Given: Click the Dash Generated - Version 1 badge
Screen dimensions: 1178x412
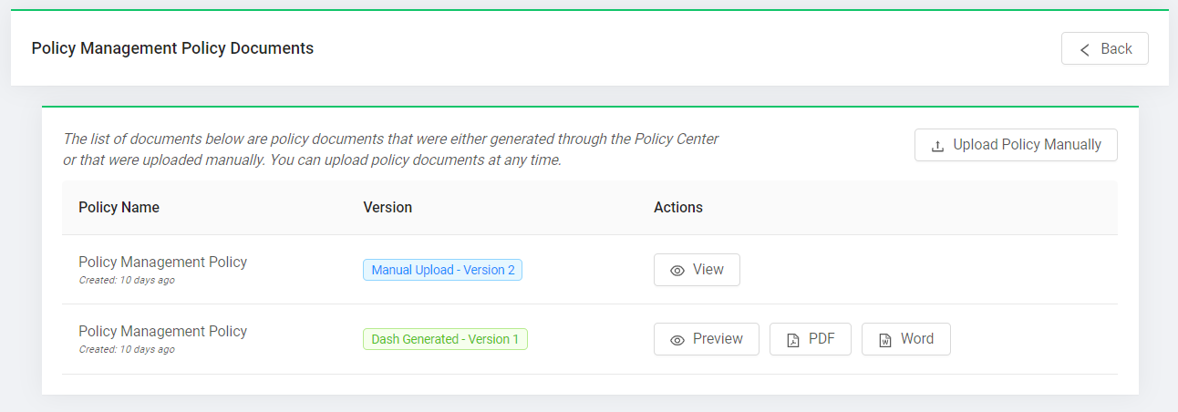Looking at the screenshot, I should (445, 339).
